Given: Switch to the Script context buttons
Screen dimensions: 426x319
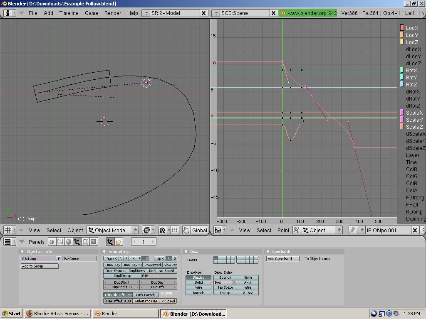Looking at the screenshot, I should pyautogui.click(x=60, y=241).
